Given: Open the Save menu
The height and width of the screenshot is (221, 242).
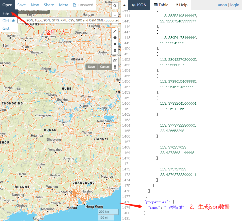Looking at the screenshot, I should point(21,5).
